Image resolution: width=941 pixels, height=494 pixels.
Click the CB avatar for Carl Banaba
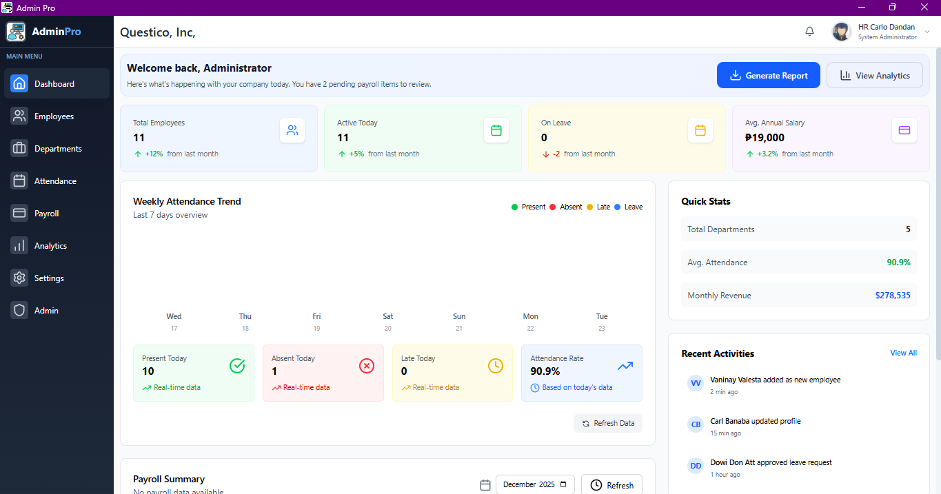[696, 424]
